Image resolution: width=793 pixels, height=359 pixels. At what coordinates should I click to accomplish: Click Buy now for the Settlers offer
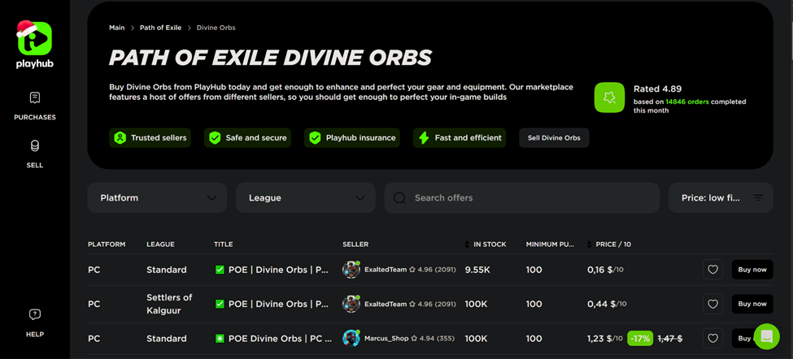click(752, 304)
